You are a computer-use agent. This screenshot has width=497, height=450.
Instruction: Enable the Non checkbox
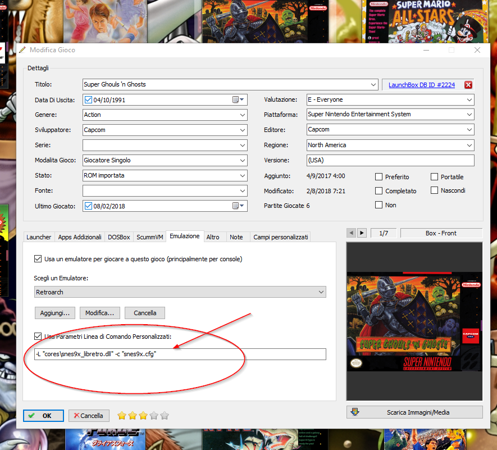(379, 205)
